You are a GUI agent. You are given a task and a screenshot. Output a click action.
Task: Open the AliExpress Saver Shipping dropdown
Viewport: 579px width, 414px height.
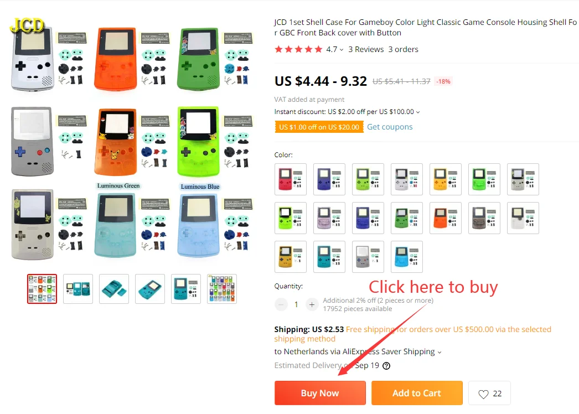440,353
